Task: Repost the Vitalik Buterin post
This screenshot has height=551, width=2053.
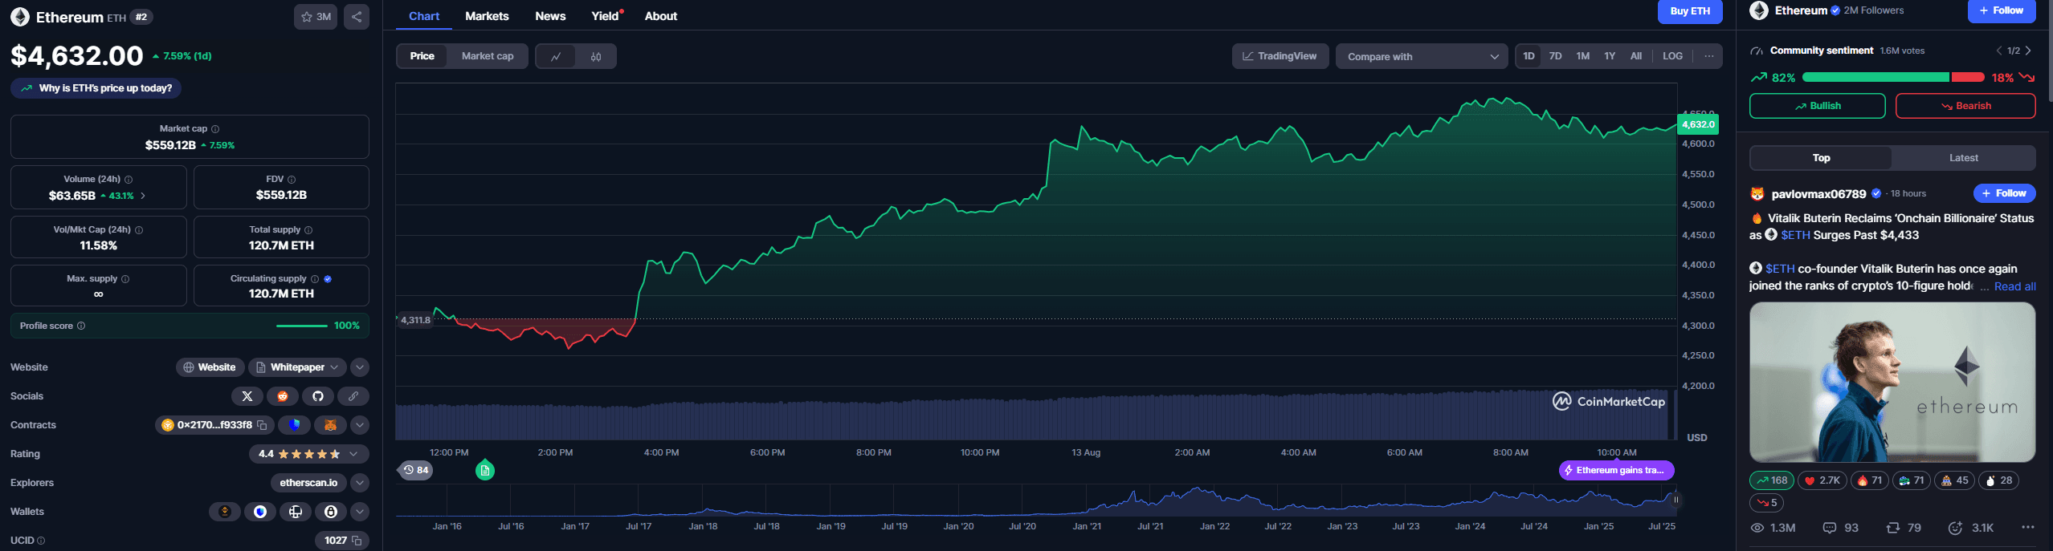Action: (1904, 528)
